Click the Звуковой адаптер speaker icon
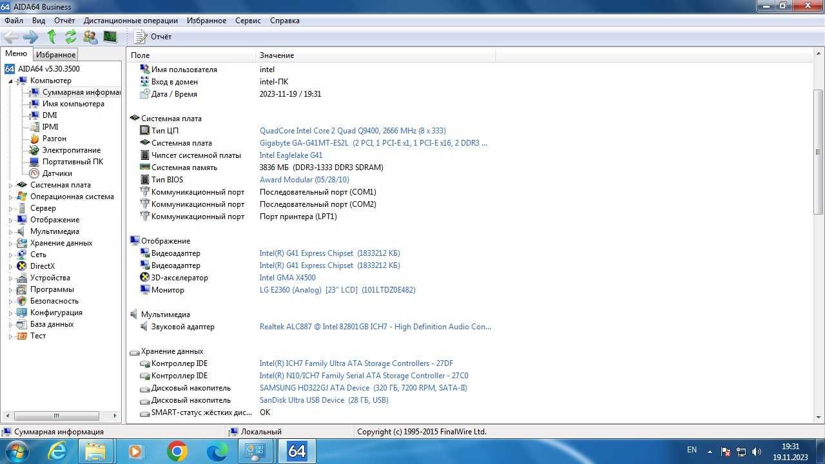The height and width of the screenshot is (464, 825). pos(145,327)
